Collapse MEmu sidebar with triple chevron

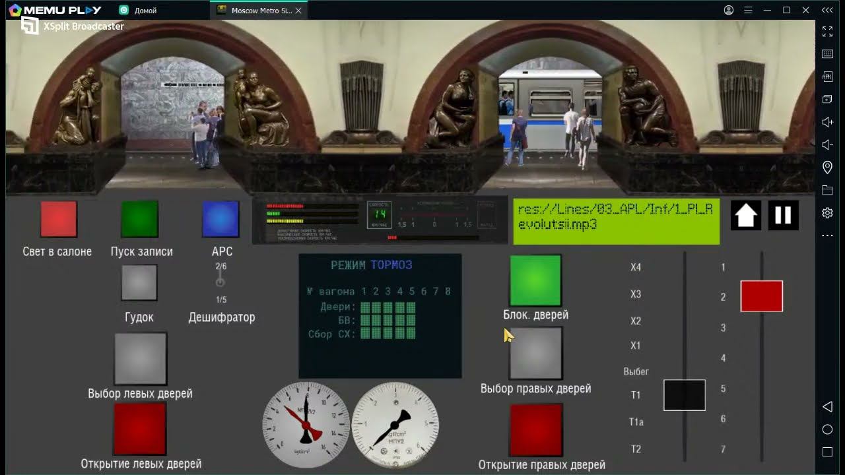tap(827, 10)
